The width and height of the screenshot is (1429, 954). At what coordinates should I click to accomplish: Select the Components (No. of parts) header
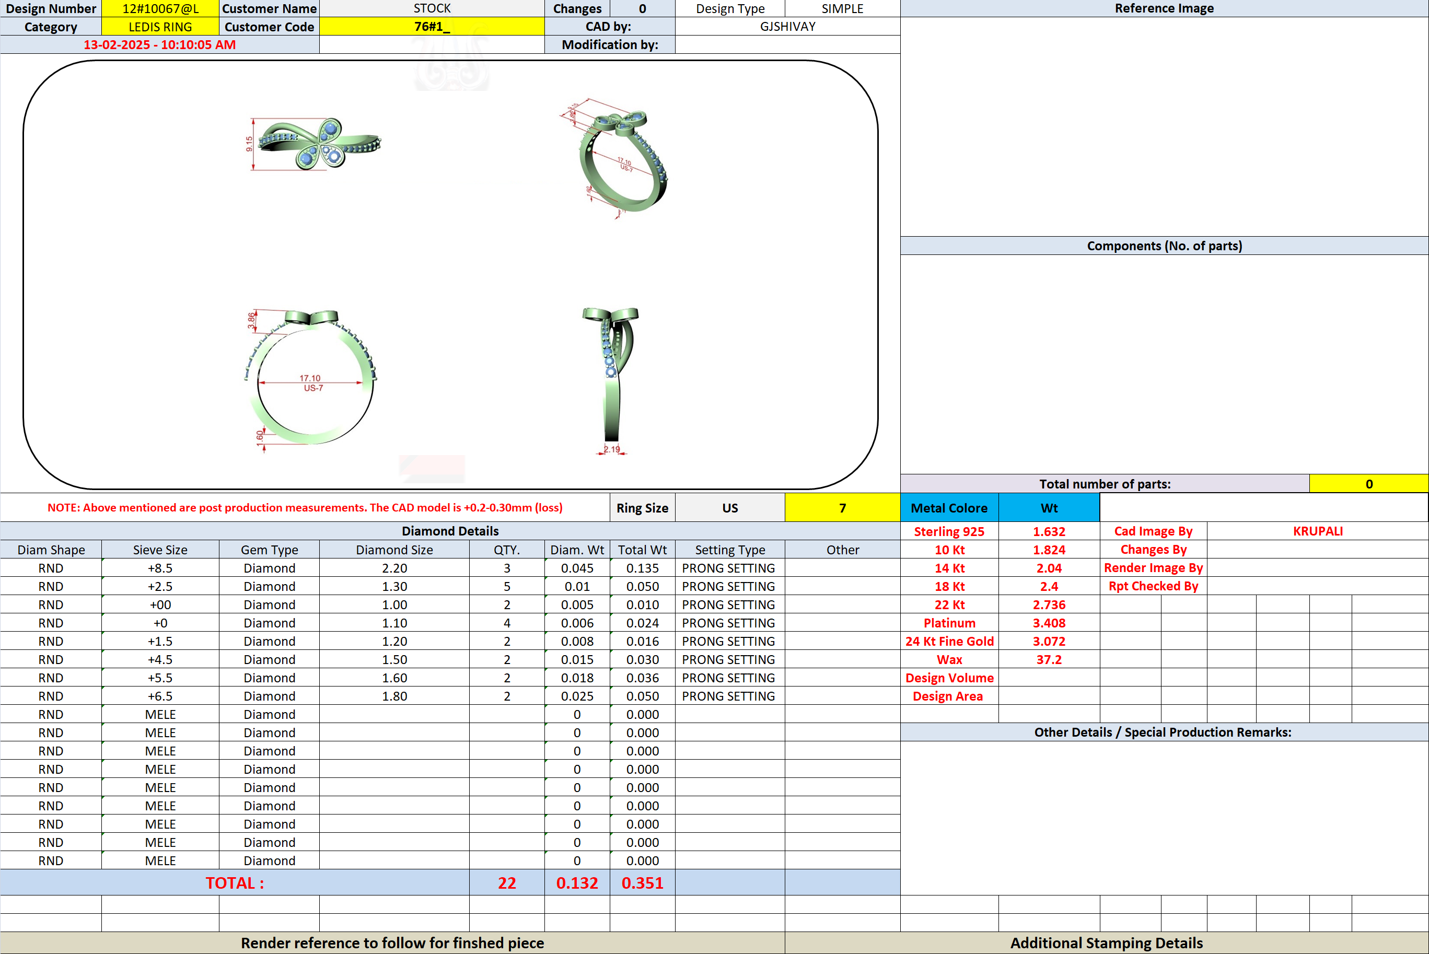1165,246
